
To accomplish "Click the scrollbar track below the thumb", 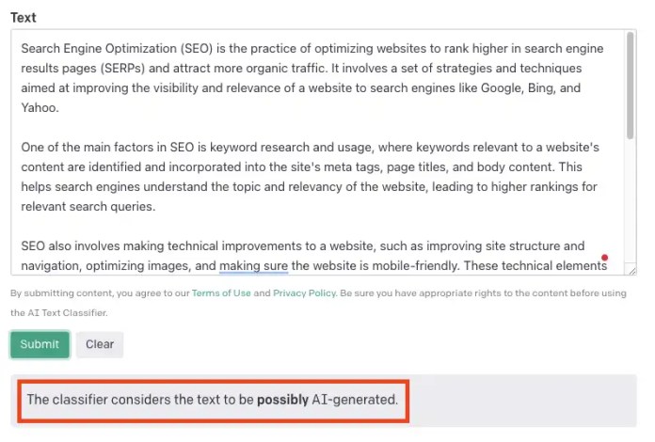I will 630,200.
